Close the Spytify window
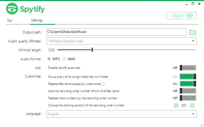Image resolution: width=204 pixels, height=127 pixels. (x=199, y=4)
